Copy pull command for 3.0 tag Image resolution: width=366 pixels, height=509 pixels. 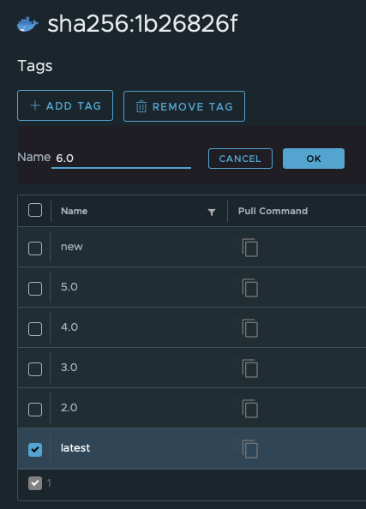[x=250, y=368]
